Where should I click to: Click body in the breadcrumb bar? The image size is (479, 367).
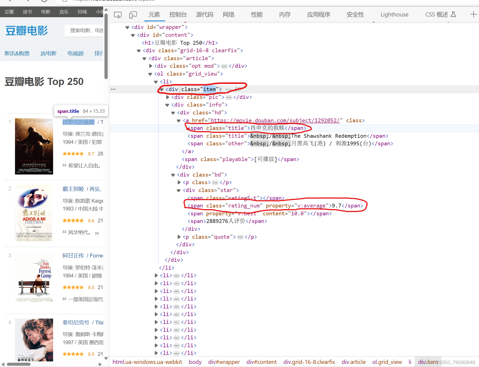click(195, 362)
